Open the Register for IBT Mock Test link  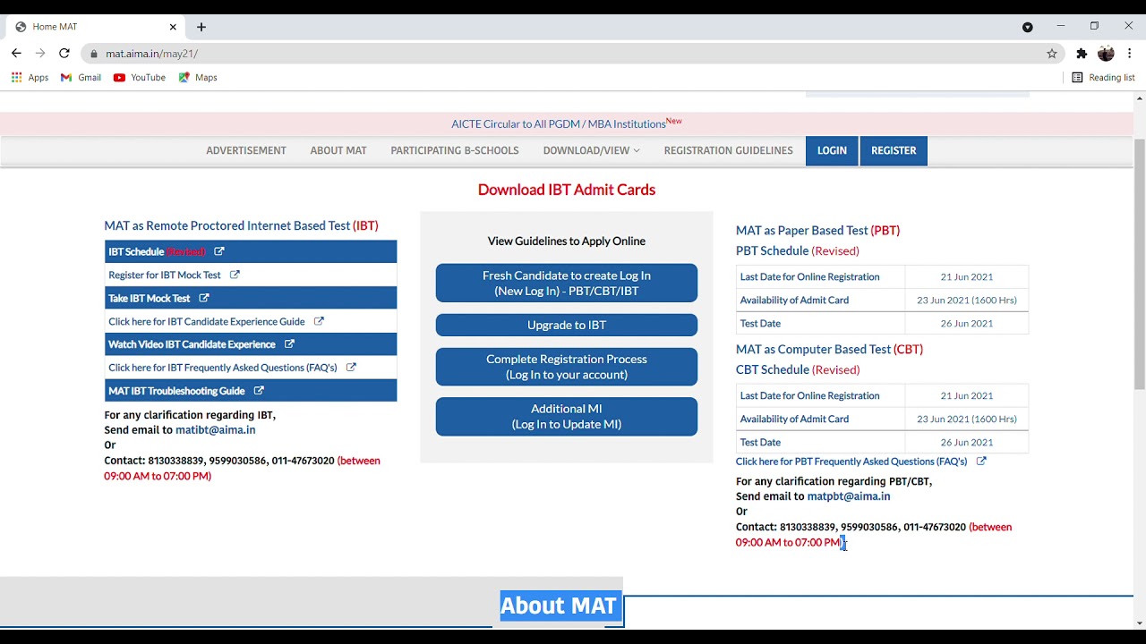click(x=165, y=275)
